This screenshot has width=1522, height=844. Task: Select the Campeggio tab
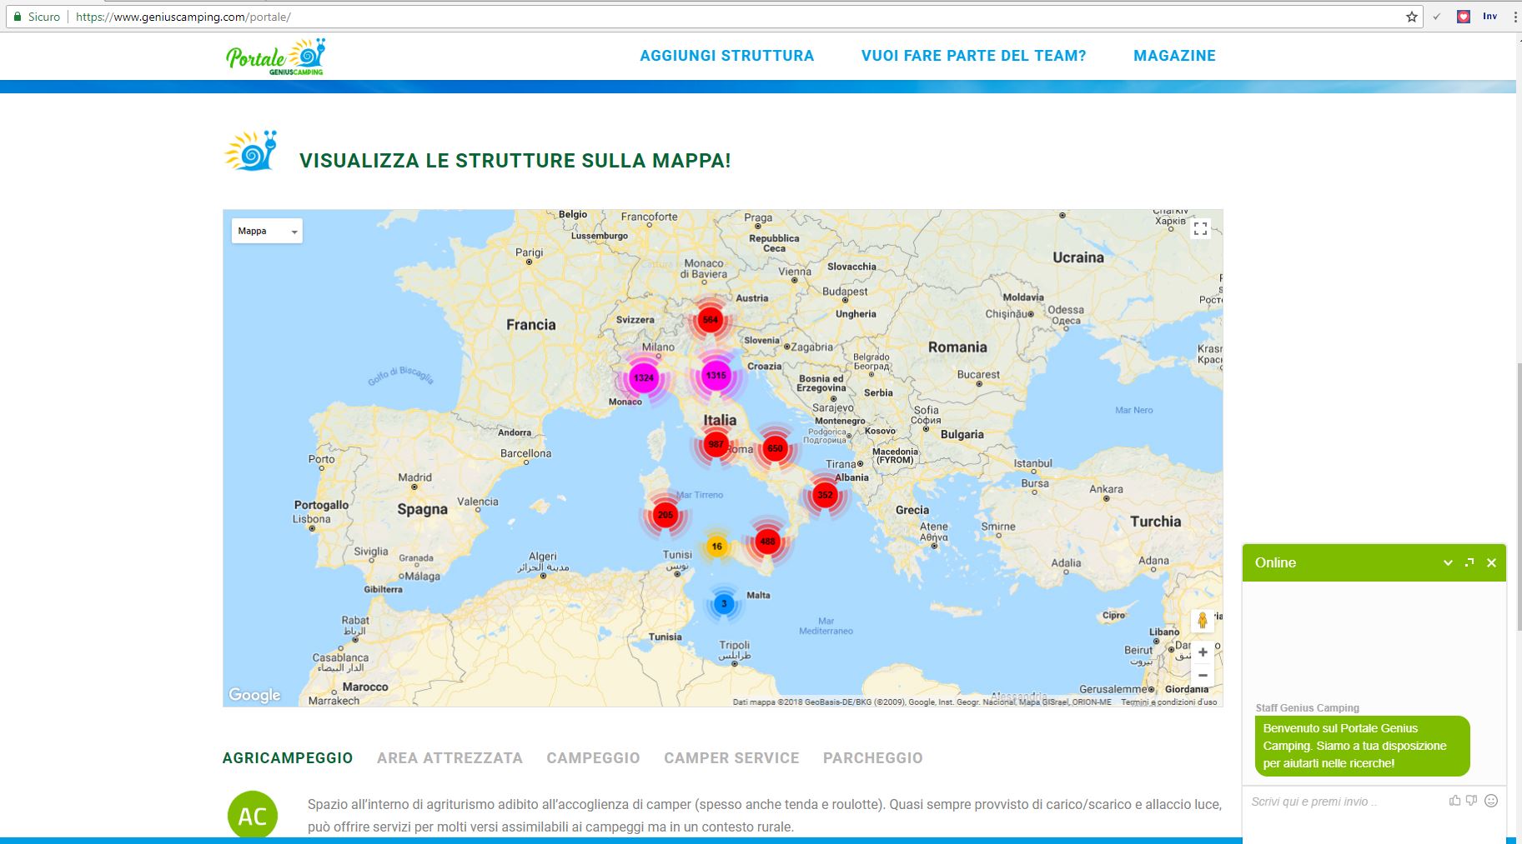pos(593,758)
